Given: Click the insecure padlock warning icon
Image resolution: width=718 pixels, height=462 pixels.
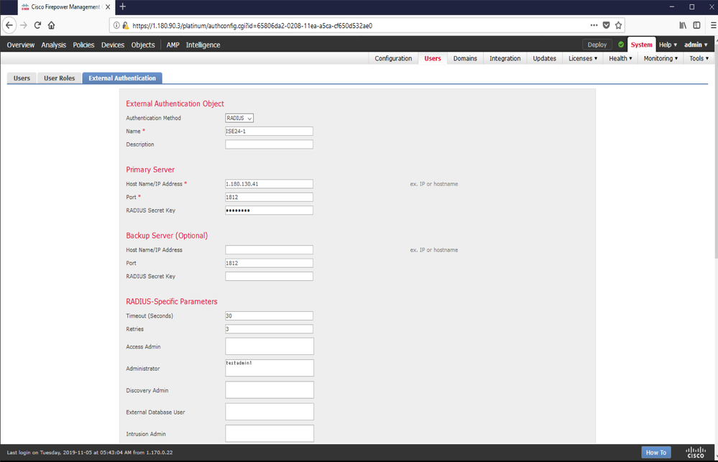Looking at the screenshot, I should coord(126,26).
